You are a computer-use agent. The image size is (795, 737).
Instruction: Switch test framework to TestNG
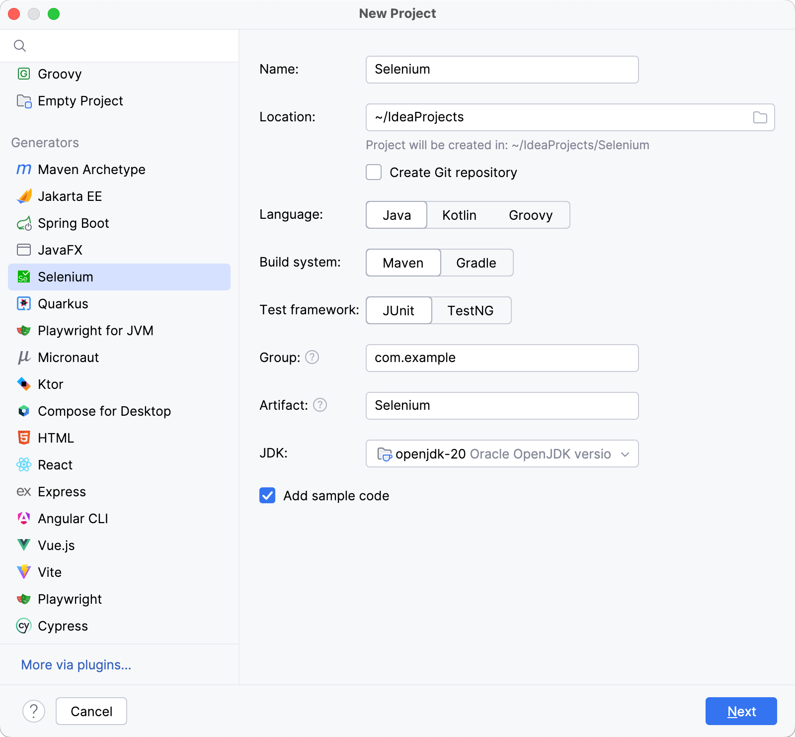click(x=471, y=310)
